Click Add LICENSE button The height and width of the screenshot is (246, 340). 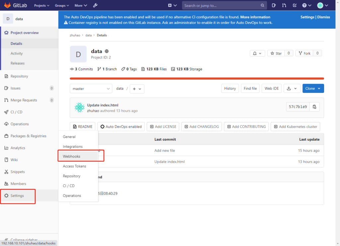(163, 126)
